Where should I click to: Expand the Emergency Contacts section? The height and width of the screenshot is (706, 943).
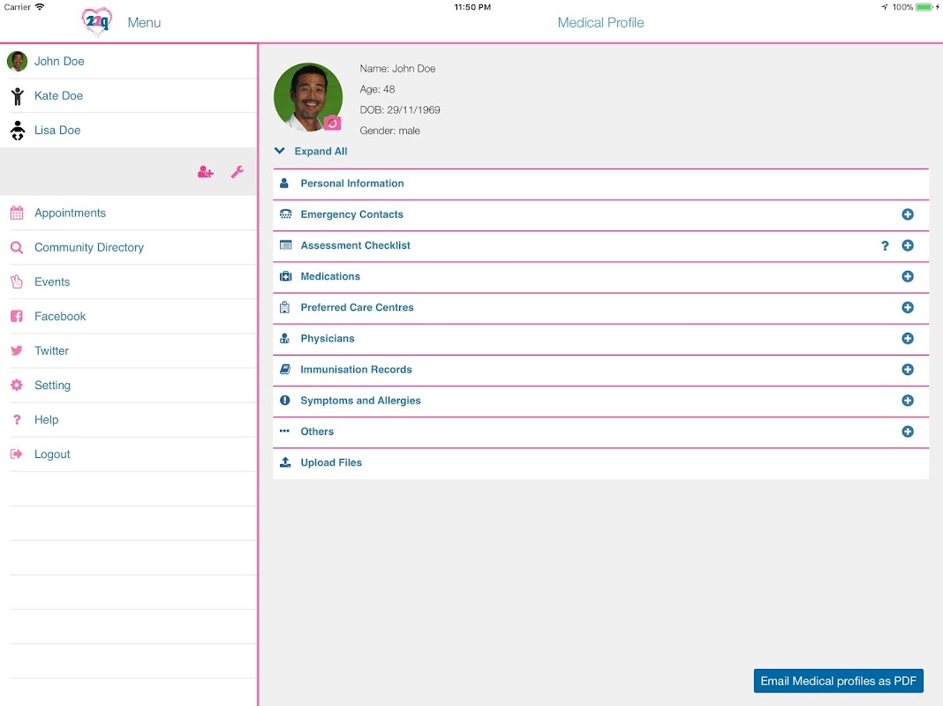coord(600,214)
